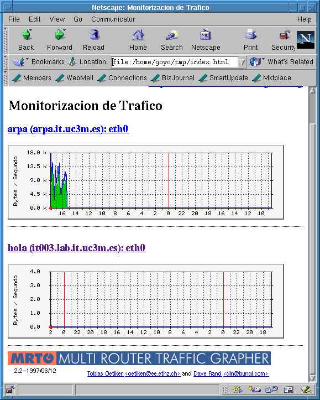
Task: Follow the arpa (arpa.it.uc3m.es): eth0 link
Action: pos(68,129)
